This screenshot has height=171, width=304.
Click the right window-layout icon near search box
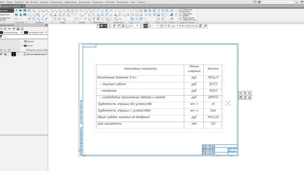coord(259,2)
